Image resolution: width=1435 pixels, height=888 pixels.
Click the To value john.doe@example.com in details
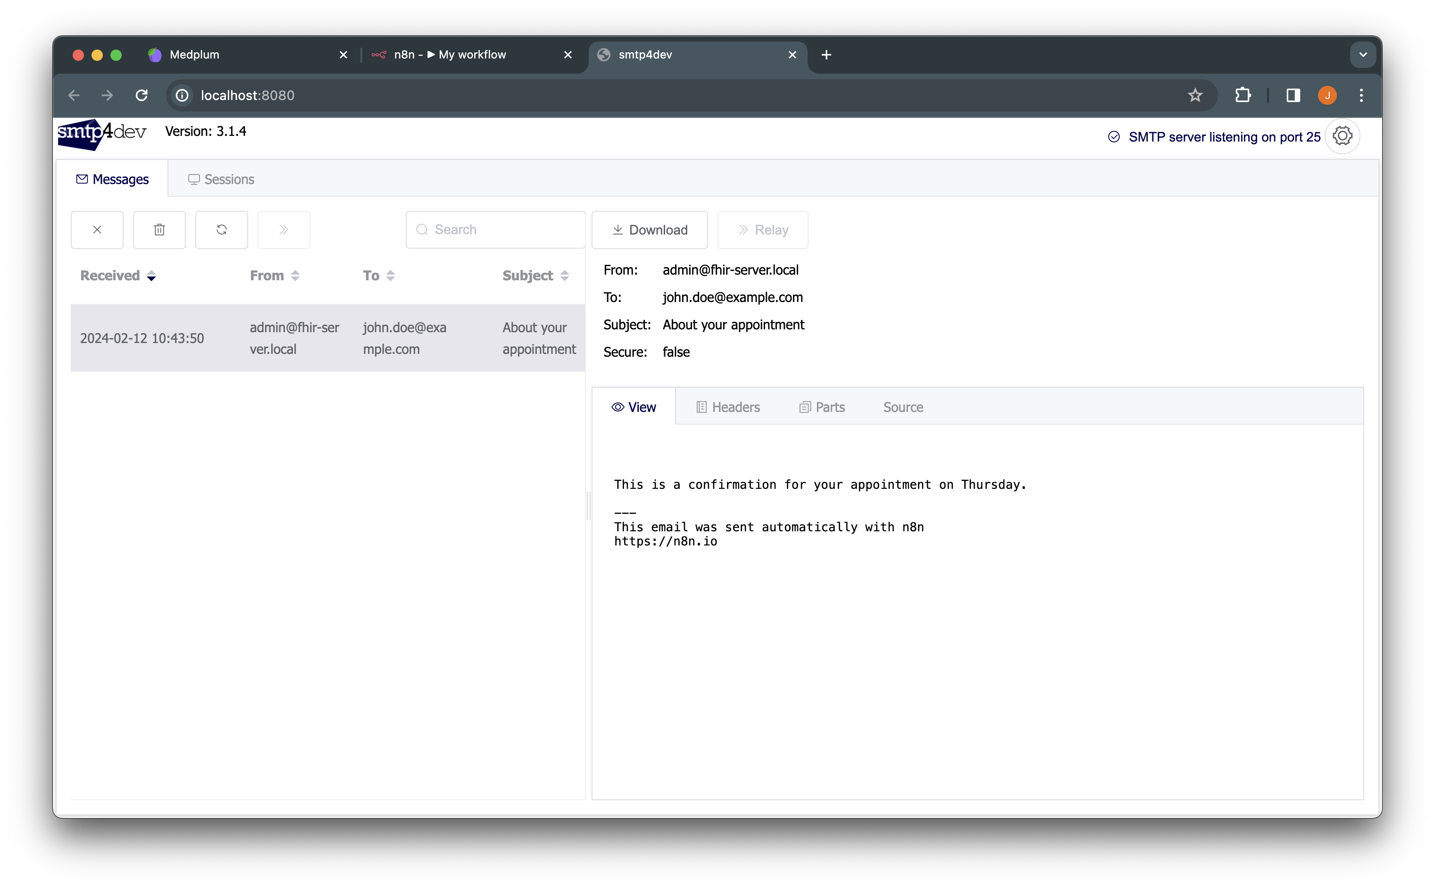point(732,297)
